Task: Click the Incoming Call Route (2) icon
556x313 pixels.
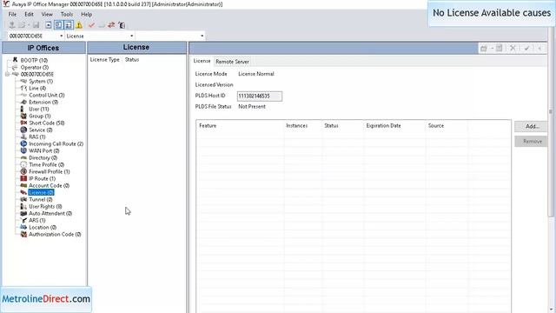Action: point(23,143)
